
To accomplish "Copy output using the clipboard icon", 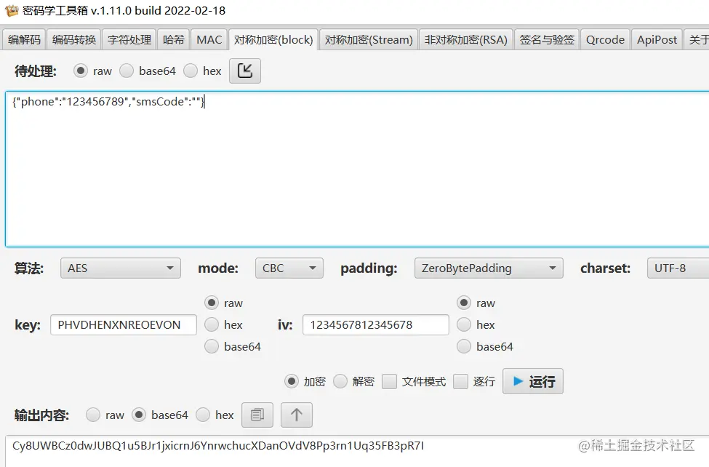I will tap(257, 415).
